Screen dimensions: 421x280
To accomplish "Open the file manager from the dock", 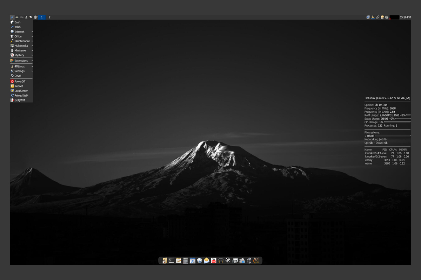I will click(165, 260).
